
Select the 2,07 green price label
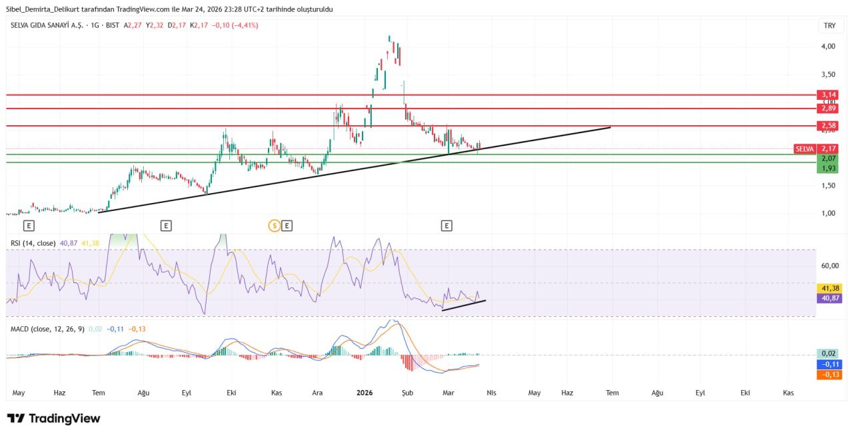[x=828, y=158]
